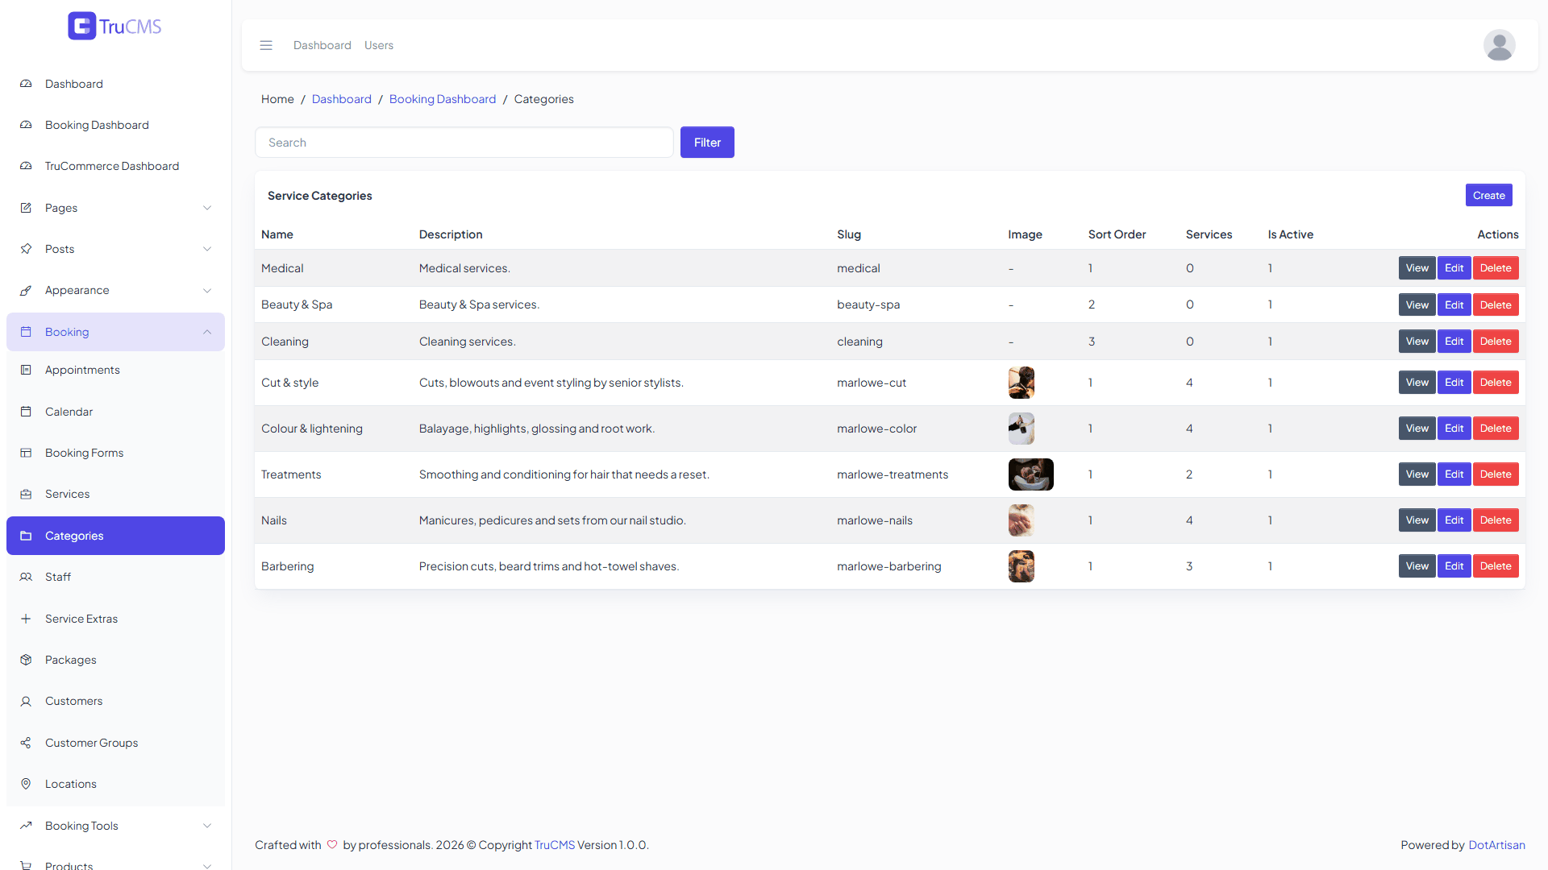Open the TruCMS footer link
1548x870 pixels.
(555, 845)
